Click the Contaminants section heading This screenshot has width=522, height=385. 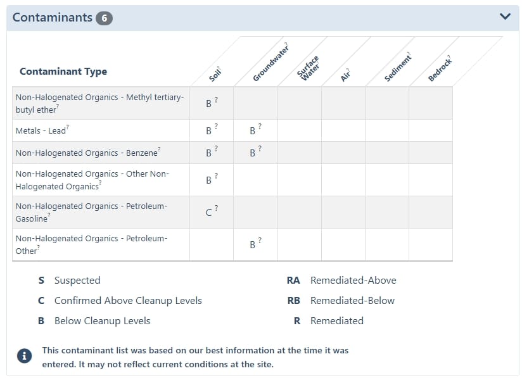tap(53, 18)
